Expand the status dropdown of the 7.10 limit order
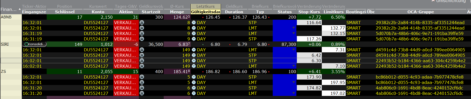 click(293, 66)
